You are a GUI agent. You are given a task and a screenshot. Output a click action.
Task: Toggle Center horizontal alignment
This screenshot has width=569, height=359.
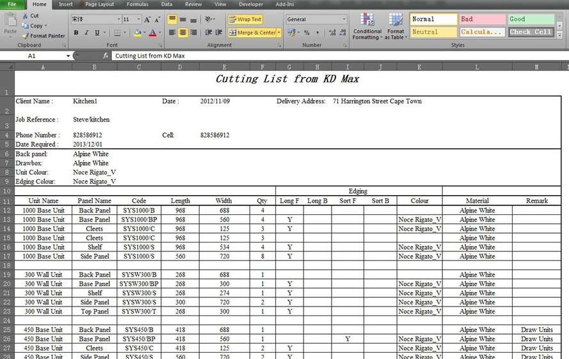183,33
